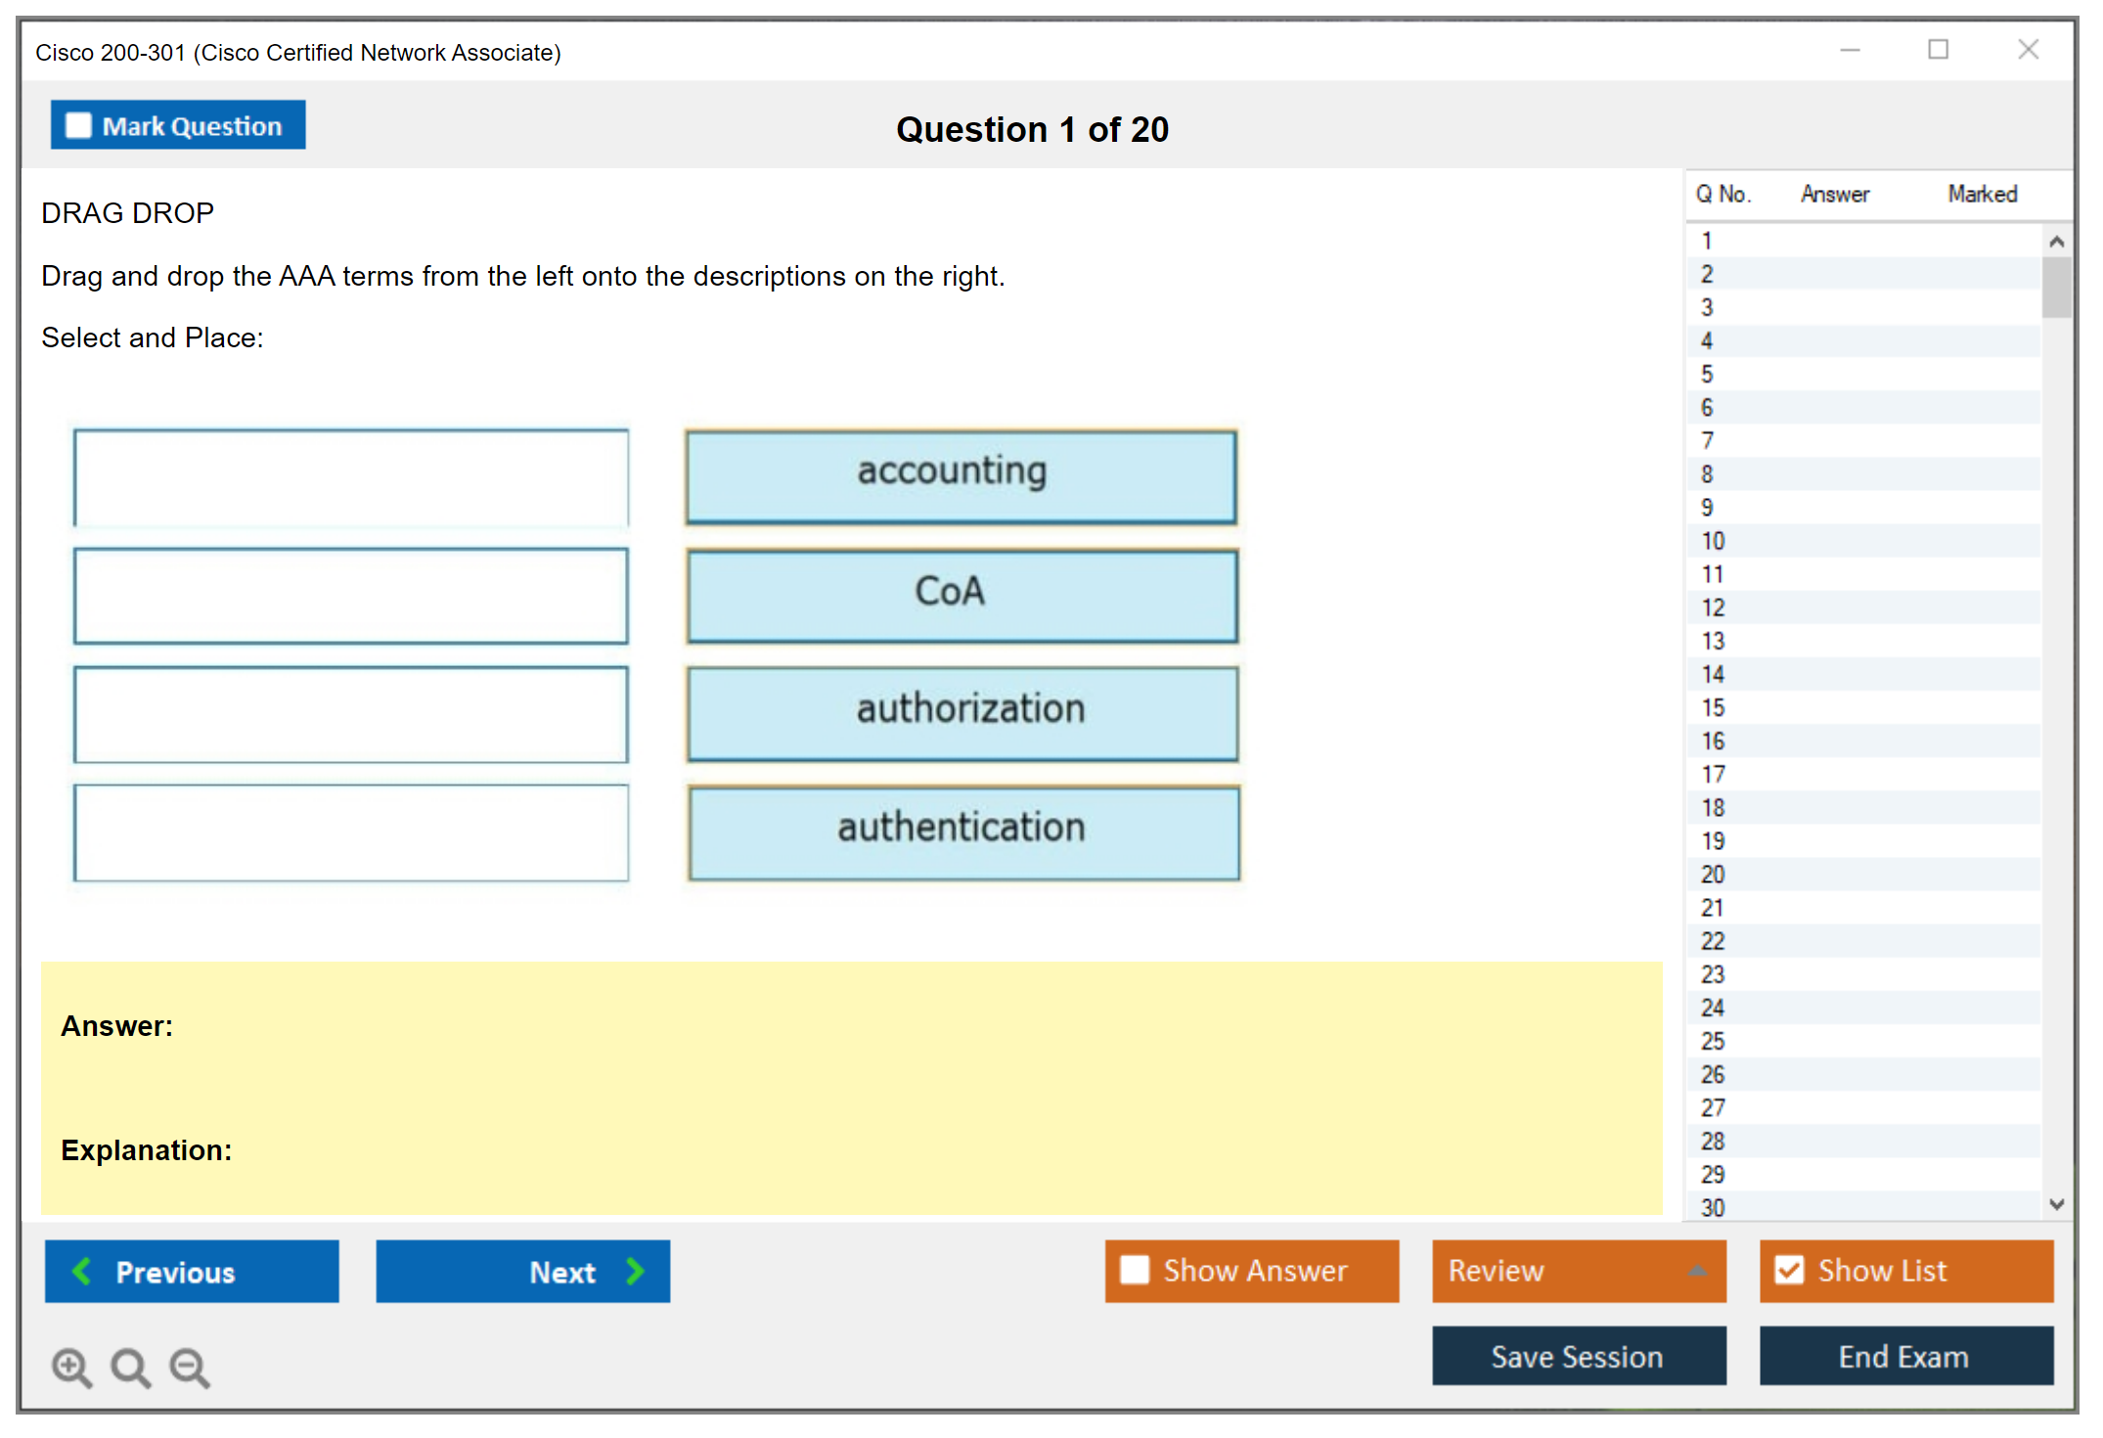Select the CoA term box

coord(962,595)
